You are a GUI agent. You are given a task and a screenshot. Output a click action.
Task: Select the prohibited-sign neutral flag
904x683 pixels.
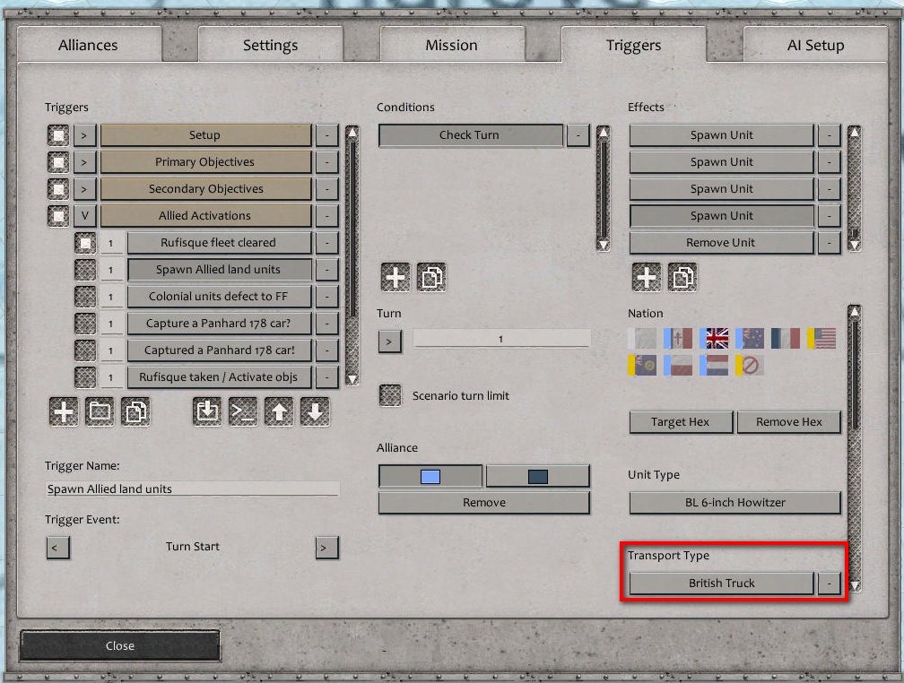point(750,365)
